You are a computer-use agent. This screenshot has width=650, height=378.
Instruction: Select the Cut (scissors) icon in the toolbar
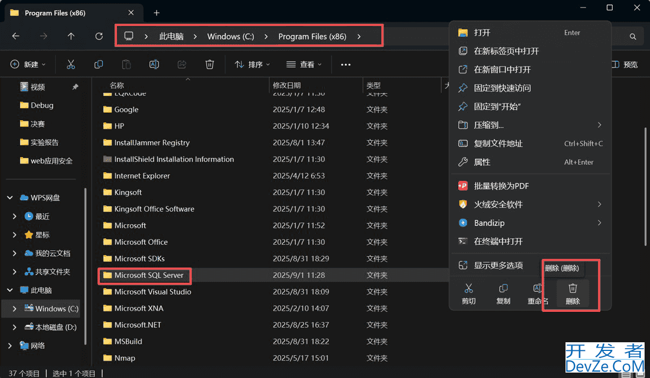pyautogui.click(x=70, y=64)
